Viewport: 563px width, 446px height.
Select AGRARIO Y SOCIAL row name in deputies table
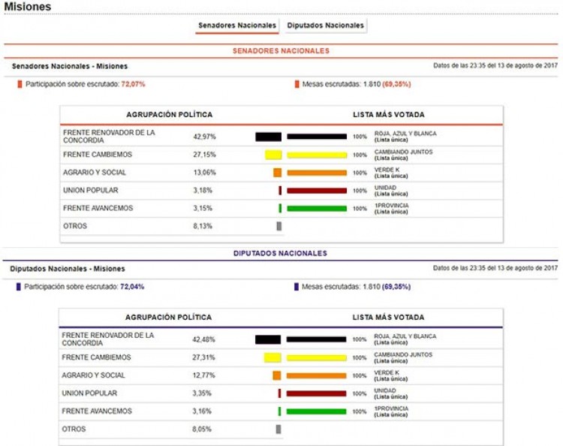[93, 375]
